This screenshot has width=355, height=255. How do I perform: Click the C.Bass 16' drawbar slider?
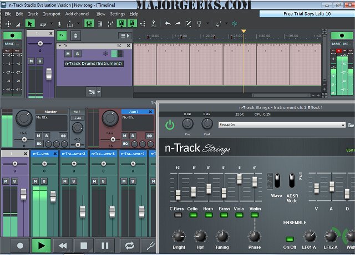177,194
